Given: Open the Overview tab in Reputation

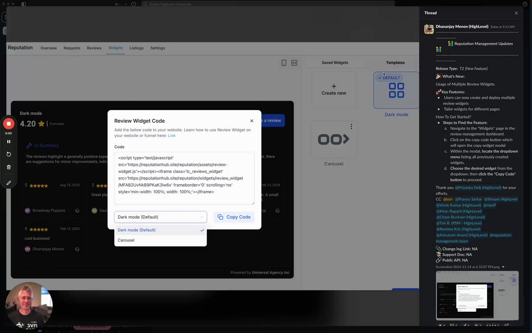Looking at the screenshot, I should coord(49,48).
